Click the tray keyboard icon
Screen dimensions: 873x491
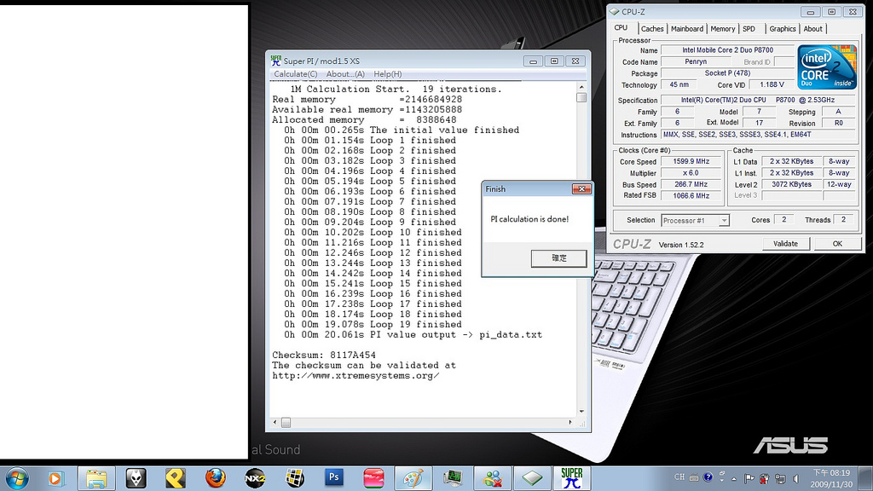[x=694, y=477]
